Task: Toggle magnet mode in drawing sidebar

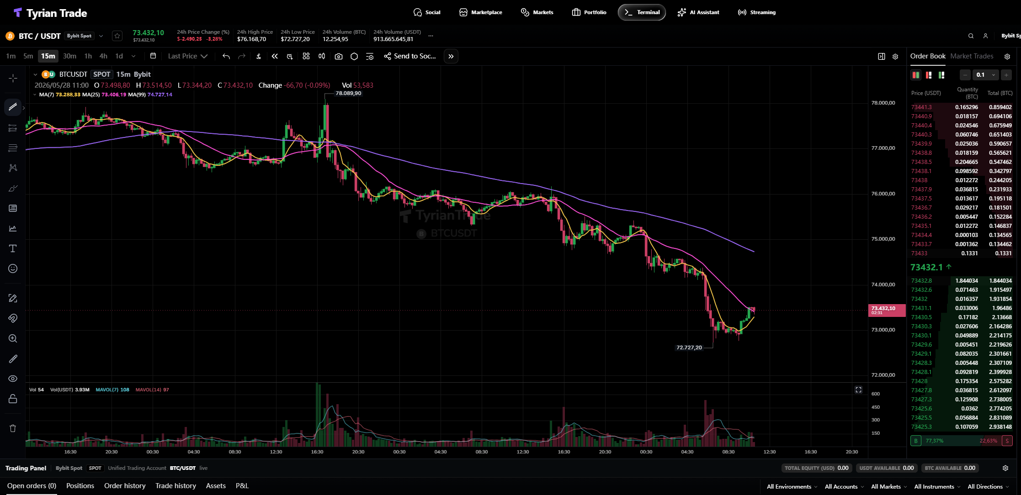Action: click(x=13, y=318)
